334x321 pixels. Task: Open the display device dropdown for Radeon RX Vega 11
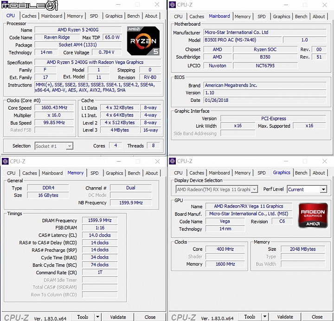(254, 190)
